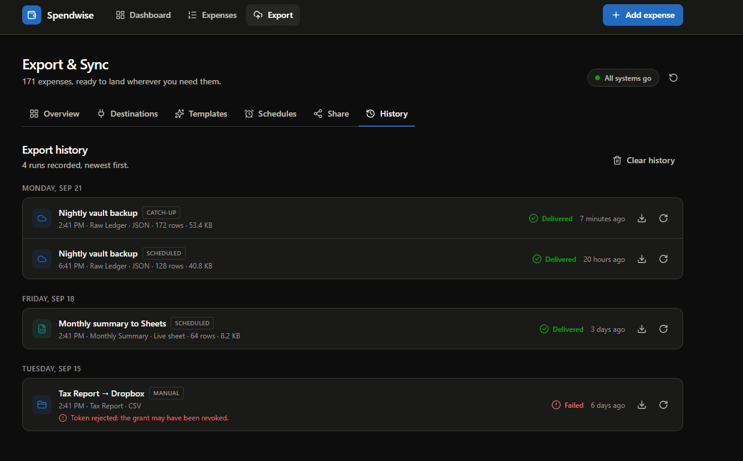This screenshot has height=461, width=743.
Task: Switch to the Share tab
Action: pos(331,114)
